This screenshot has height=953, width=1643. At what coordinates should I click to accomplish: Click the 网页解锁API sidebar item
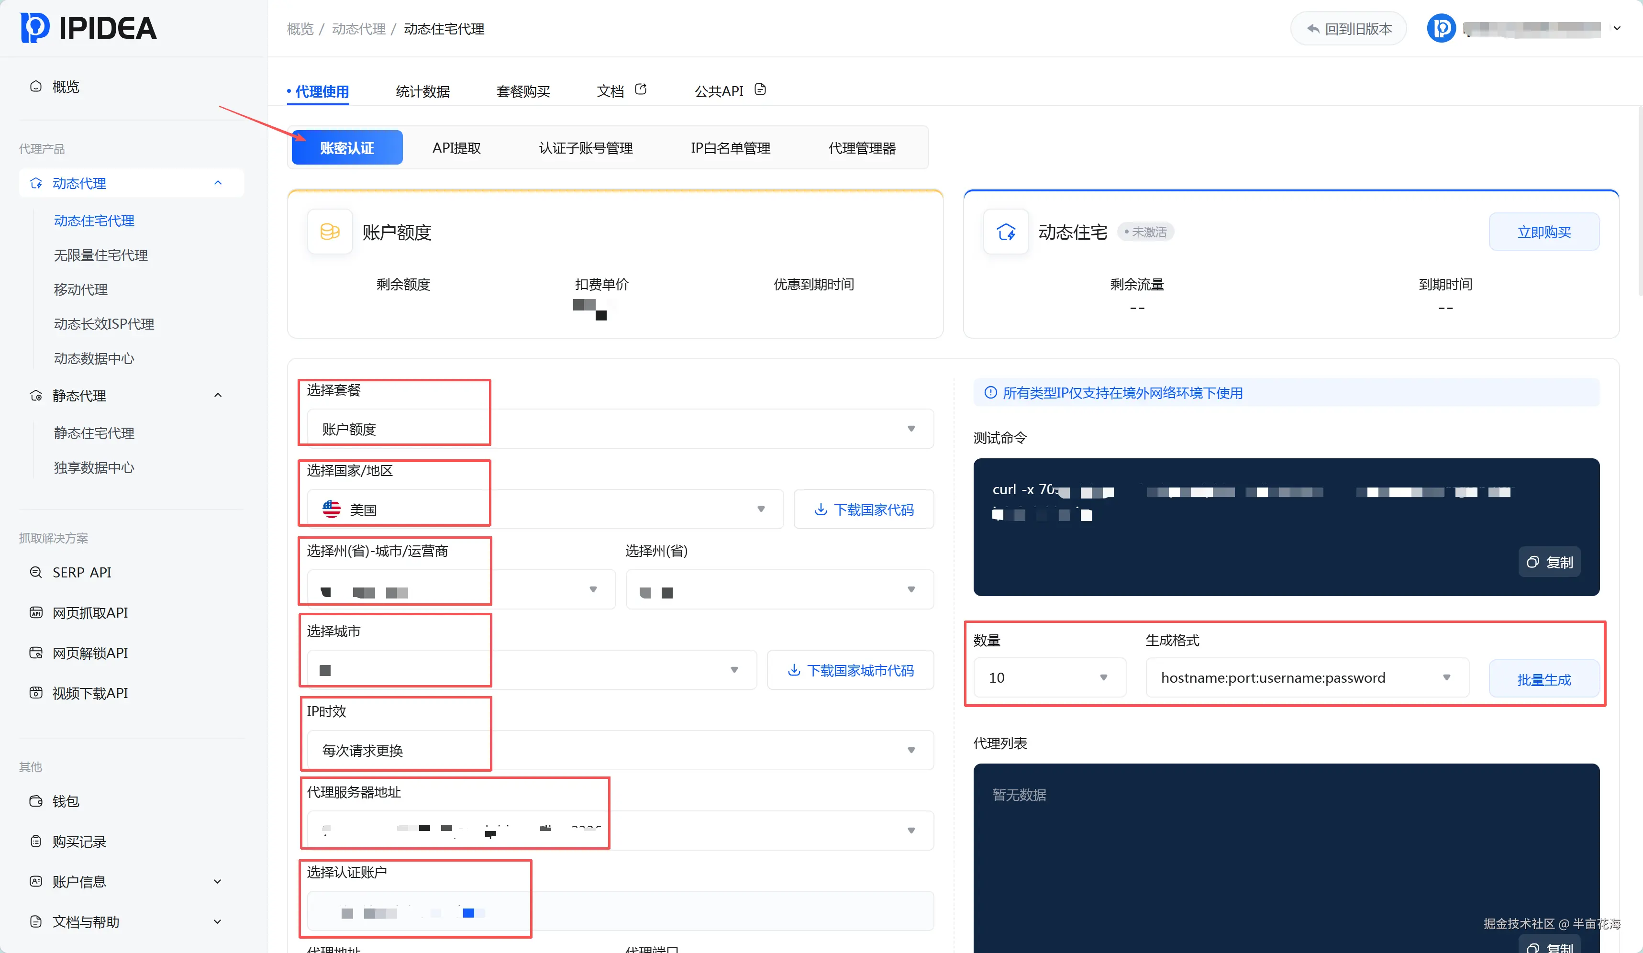[90, 653]
